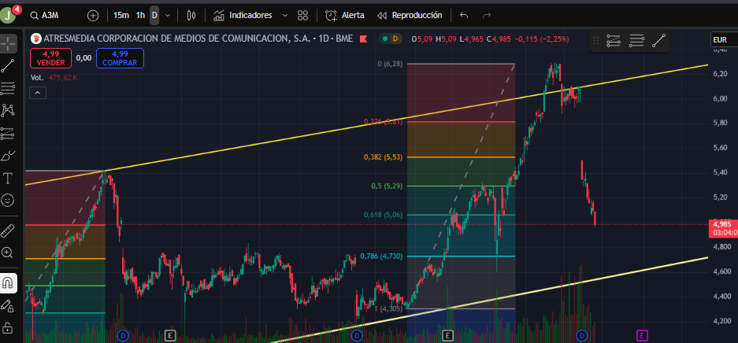The image size is (738, 343).
Task: Toggle stay in drawing mode pencil-lock
Action: click(8, 306)
